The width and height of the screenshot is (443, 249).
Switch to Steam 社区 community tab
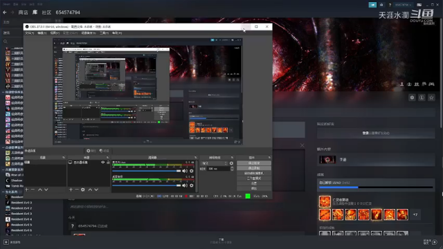(46, 12)
